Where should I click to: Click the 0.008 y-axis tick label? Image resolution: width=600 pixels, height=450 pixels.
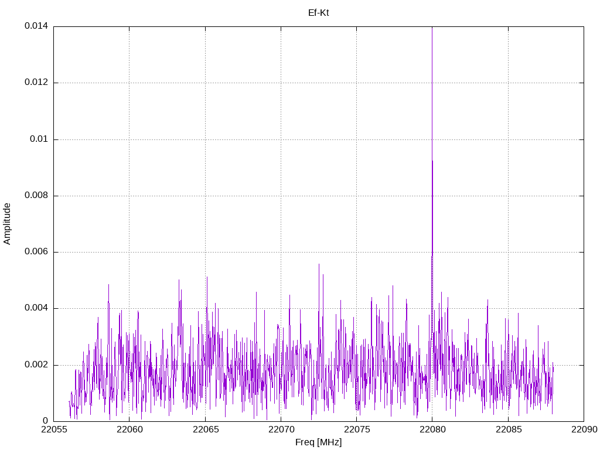click(x=36, y=196)
